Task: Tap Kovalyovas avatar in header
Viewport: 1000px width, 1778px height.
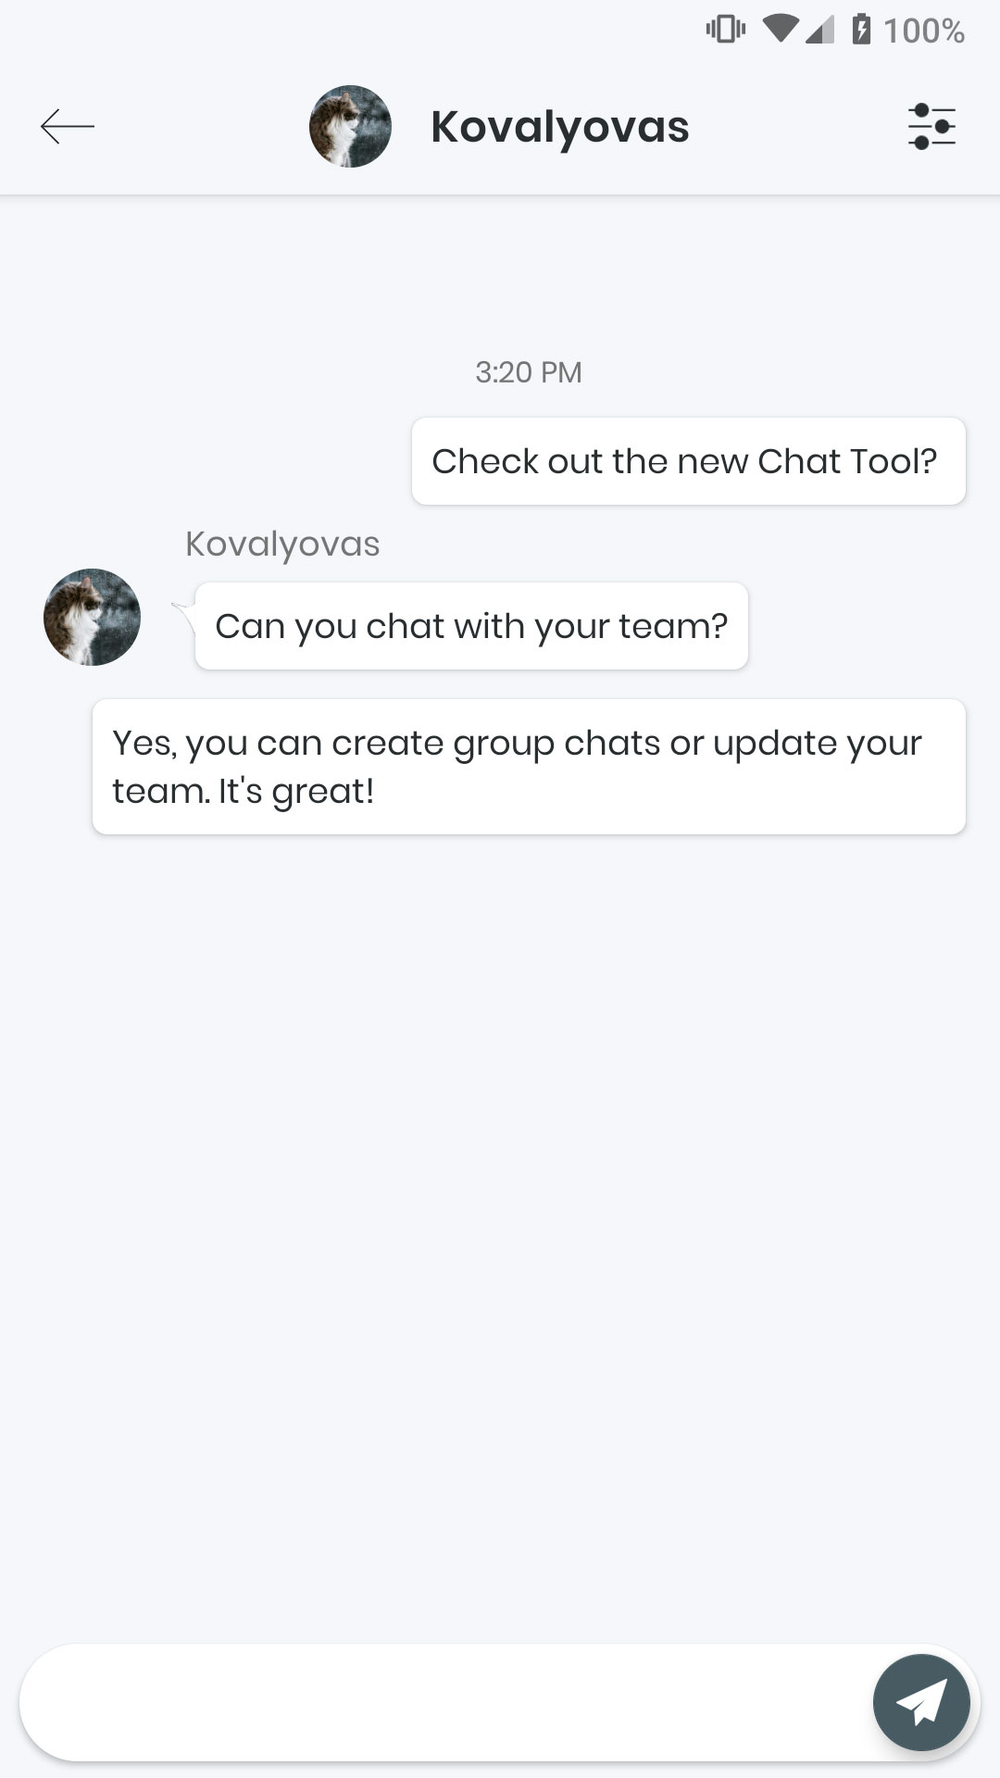Action: point(350,127)
